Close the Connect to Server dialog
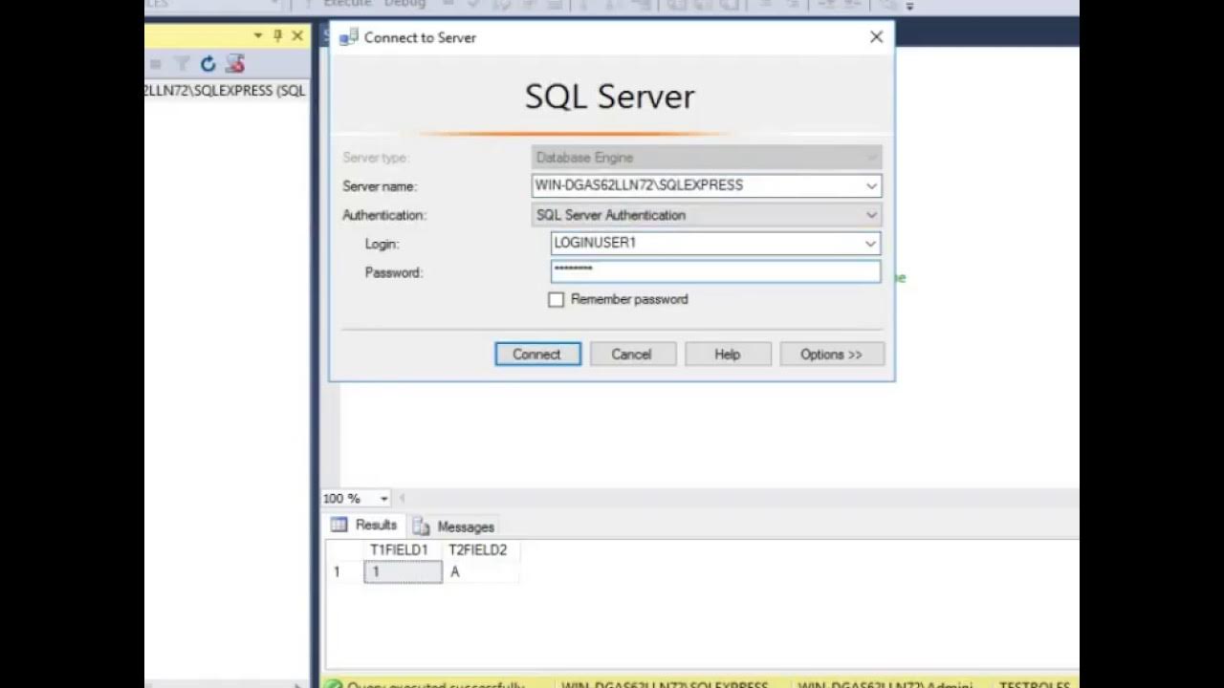1224x688 pixels. (x=876, y=37)
